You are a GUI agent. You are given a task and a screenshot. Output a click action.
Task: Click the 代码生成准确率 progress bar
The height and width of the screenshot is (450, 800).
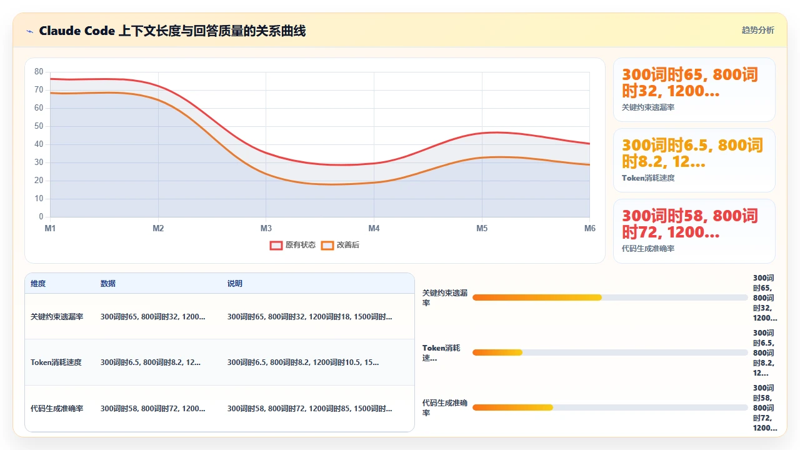(610, 407)
